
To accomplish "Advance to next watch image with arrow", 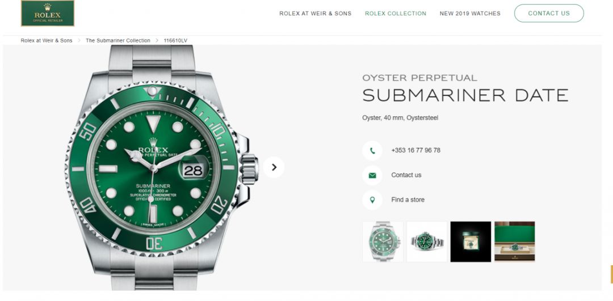I will (x=274, y=167).
